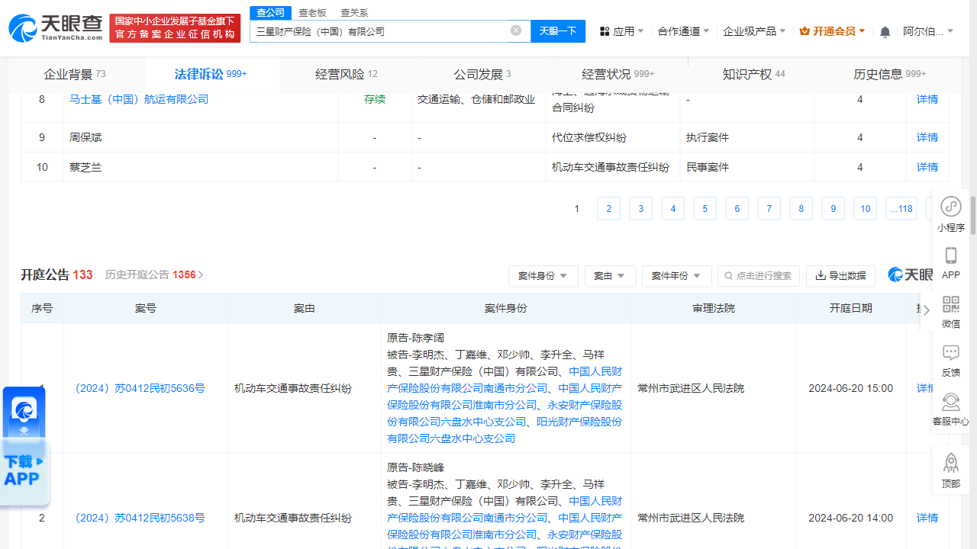The width and height of the screenshot is (977, 549).
Task: Open 案件身份 filter dropdown
Action: 543,276
